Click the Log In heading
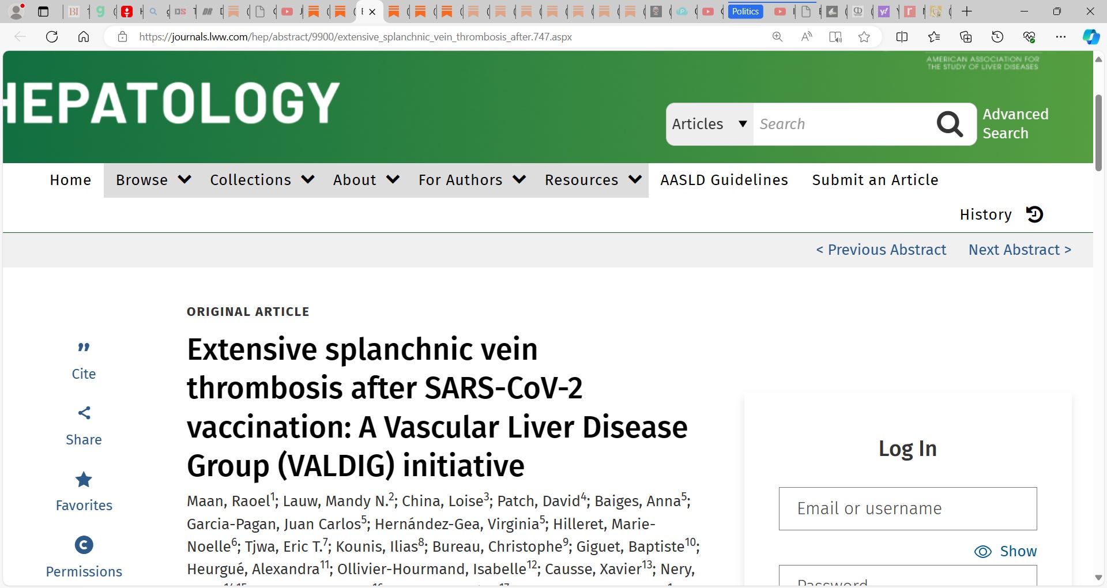The height and width of the screenshot is (588, 1107). tap(908, 448)
